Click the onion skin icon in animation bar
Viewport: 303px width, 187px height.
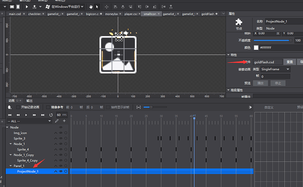tap(10, 107)
